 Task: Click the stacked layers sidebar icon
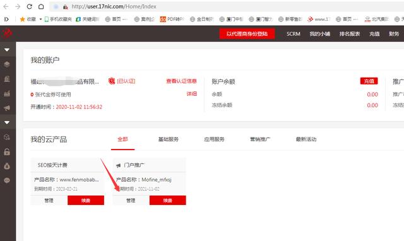tap(7, 64)
